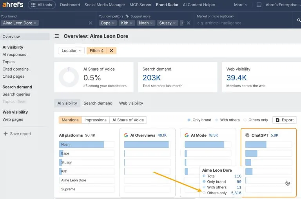Click the Google icon on AI Overviews

coord(126,135)
